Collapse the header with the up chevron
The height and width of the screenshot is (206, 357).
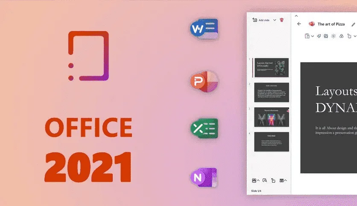click(x=296, y=16)
